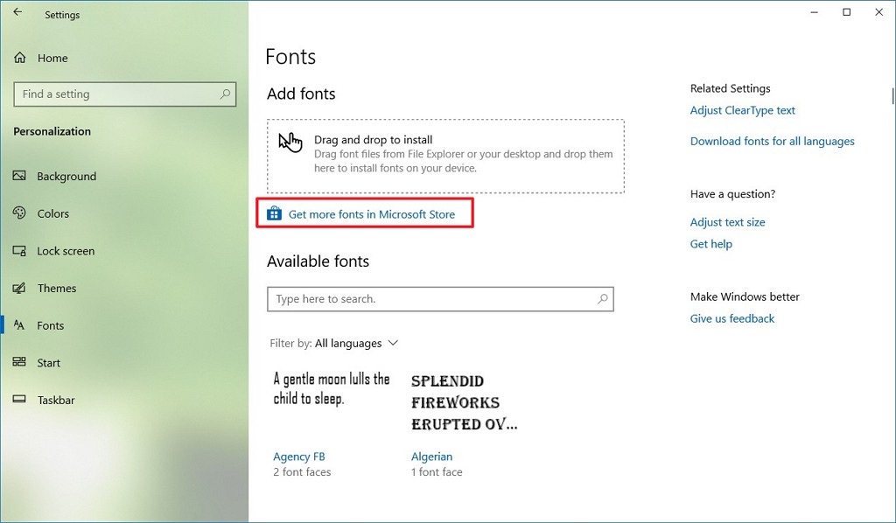Click the Get help link
Viewport: 896px width, 523px height.
710,244
